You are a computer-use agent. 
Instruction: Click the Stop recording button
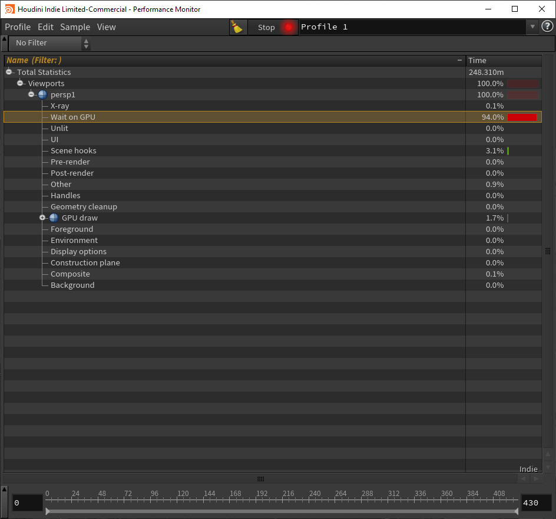point(266,27)
